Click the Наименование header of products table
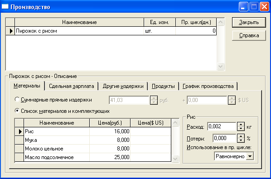Viewport: 271px width, 179px height. [x=79, y=22]
